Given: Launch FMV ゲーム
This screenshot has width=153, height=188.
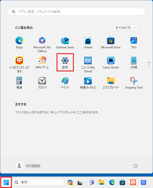Looking at the screenshot, I should tap(42, 63).
